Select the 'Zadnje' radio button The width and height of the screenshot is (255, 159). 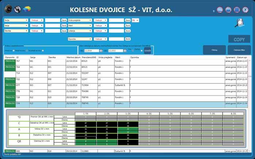[141, 51]
